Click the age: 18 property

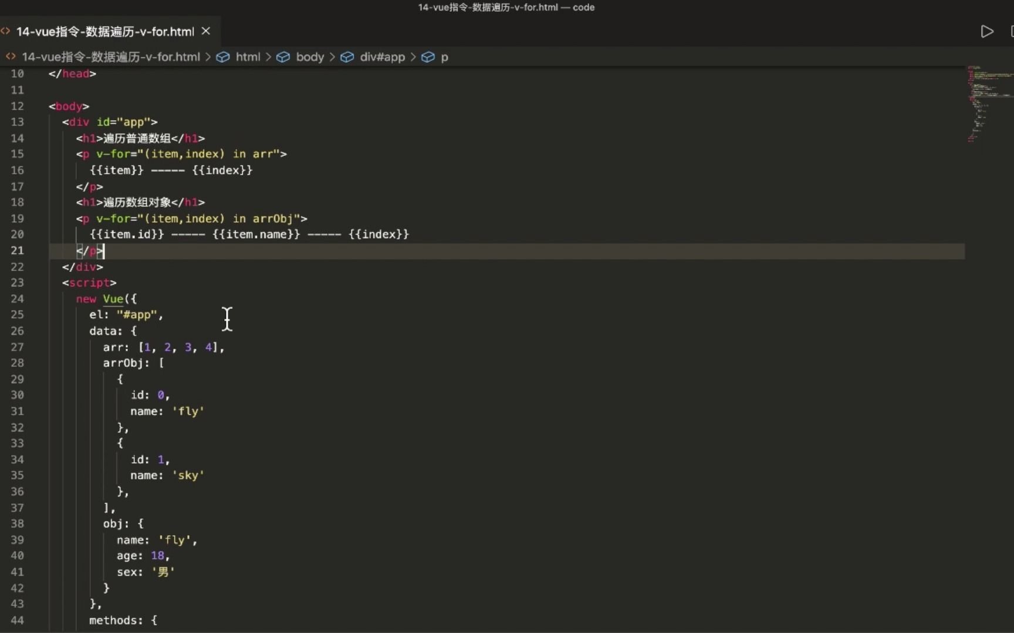tap(143, 556)
